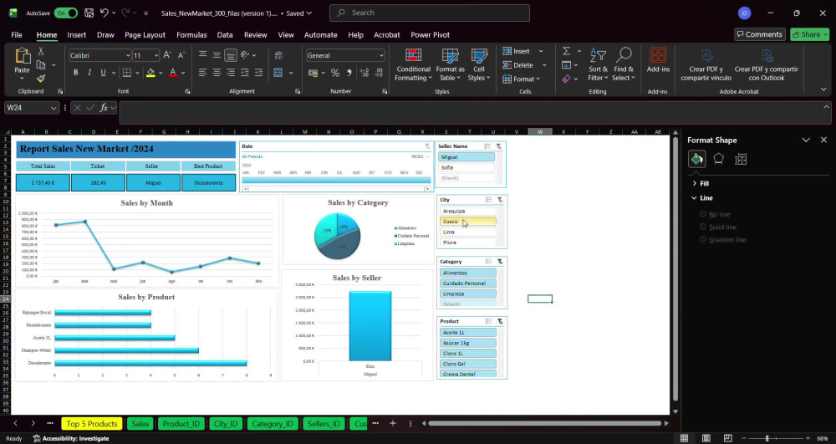The width and height of the screenshot is (836, 444).
Task: Select the Format Painter brush icon
Action: pos(40,79)
